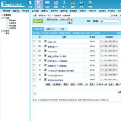Click edit icon beside 世界杂志APP
This screenshot has height=121, width=121.
pos(45,46)
